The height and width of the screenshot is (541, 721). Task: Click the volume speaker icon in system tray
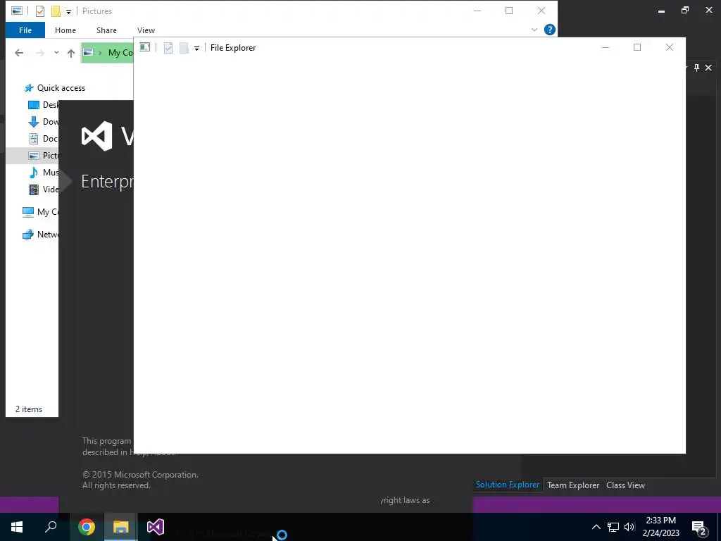[629, 527]
